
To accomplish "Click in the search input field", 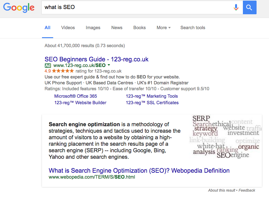I will pyautogui.click(x=137, y=7).
